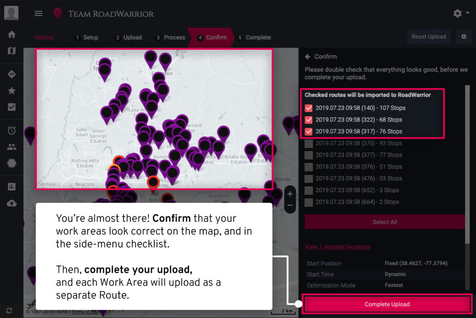This screenshot has height=318, width=476.
Task: Click the Complete Upload button
Action: 387,304
